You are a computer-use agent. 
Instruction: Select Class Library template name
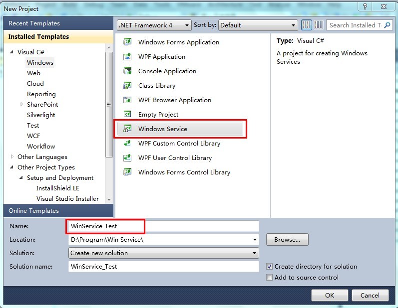pos(157,86)
